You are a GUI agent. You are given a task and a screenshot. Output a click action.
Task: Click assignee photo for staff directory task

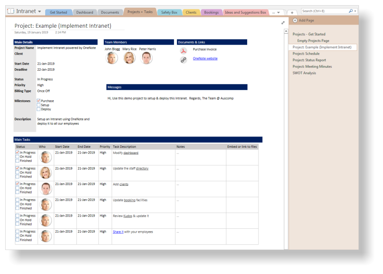(46, 173)
